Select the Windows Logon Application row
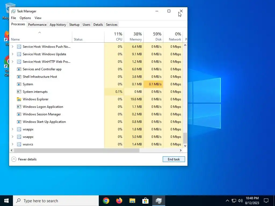The height and width of the screenshot is (206, 275). (96, 107)
